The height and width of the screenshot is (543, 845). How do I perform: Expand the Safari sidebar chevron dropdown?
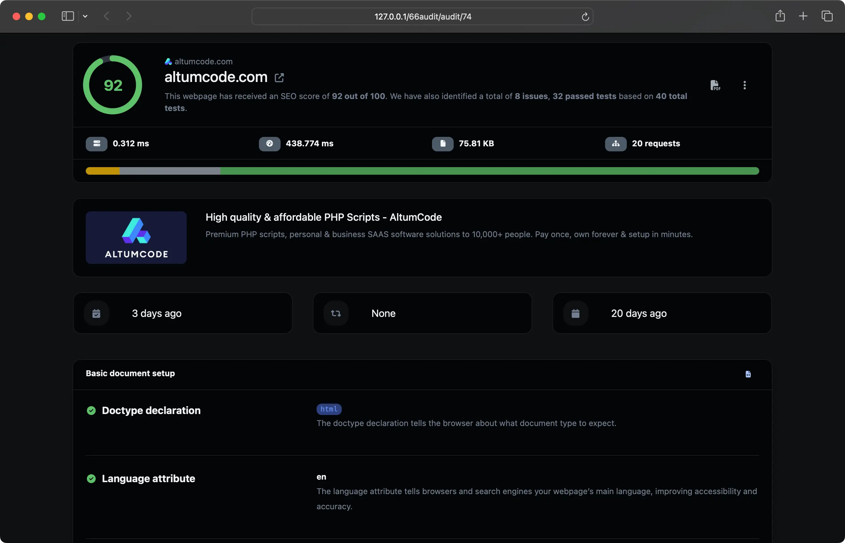click(85, 16)
